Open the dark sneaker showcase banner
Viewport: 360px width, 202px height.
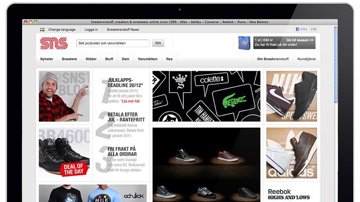207,164
